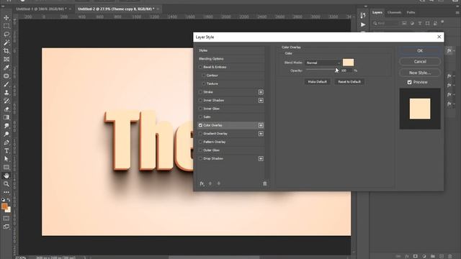Open the Edit Toolbar three-dots menu
This screenshot has width=461, height=259.
(x=6, y=192)
